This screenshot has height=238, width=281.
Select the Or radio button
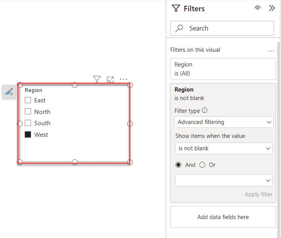pos(202,165)
